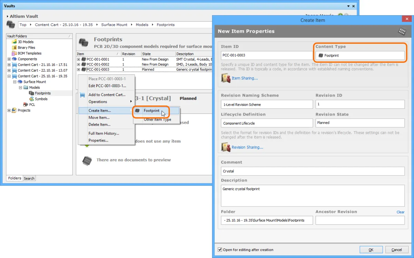Click the Binary Files folder icon
The image size is (414, 258).
(x=14, y=48)
